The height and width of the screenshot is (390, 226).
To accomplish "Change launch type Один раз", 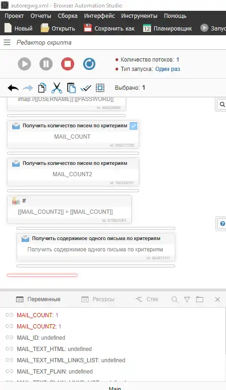I will pyautogui.click(x=168, y=69).
